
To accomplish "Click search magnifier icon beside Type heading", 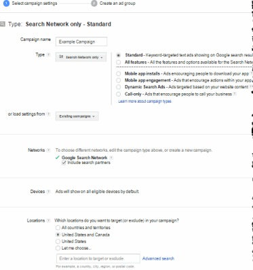I will pos(3,24).
